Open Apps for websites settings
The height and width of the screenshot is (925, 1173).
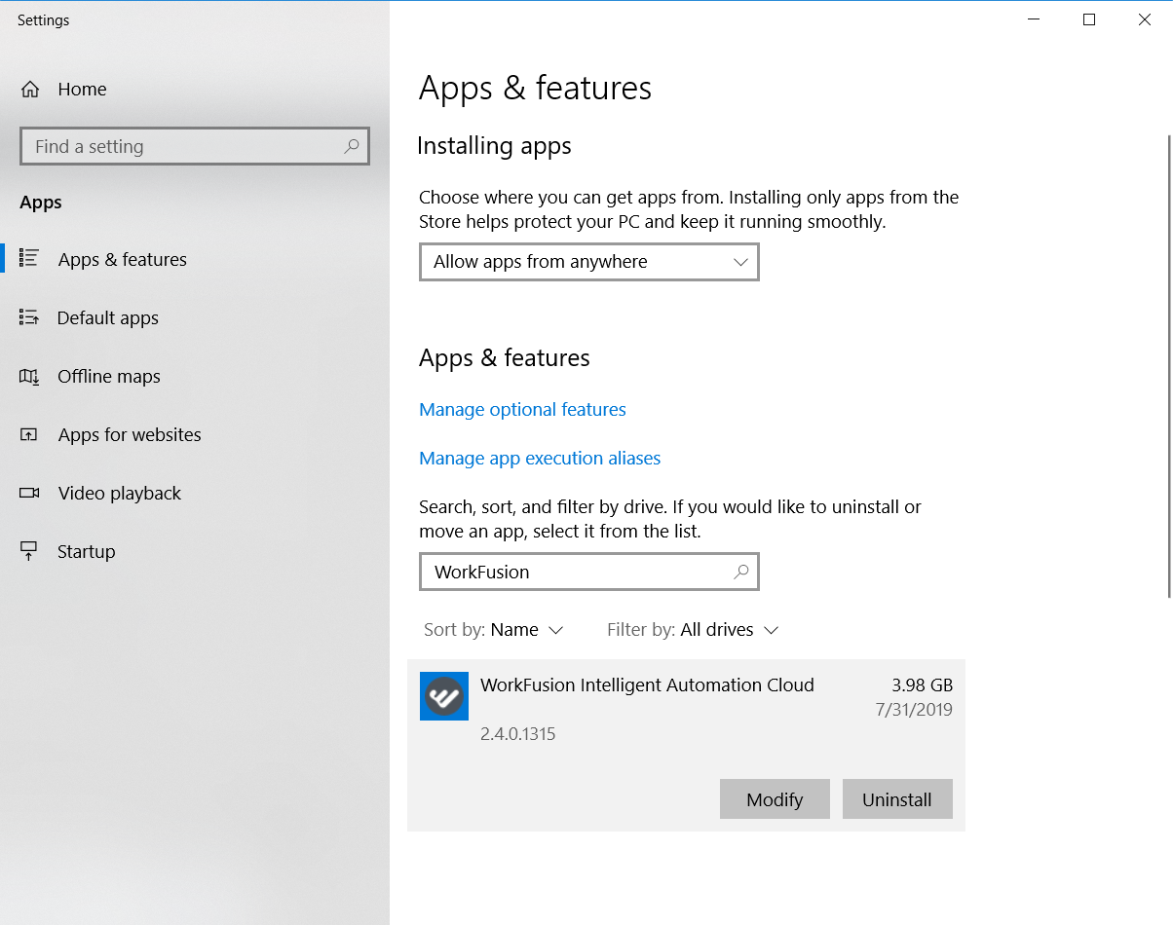[130, 434]
